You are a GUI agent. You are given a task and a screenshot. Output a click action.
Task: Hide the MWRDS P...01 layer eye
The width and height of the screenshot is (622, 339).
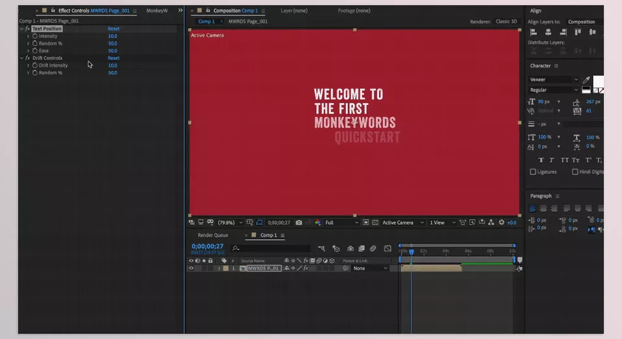tap(191, 268)
